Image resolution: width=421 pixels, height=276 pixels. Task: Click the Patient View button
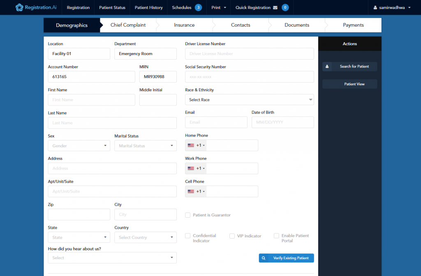coord(350,84)
